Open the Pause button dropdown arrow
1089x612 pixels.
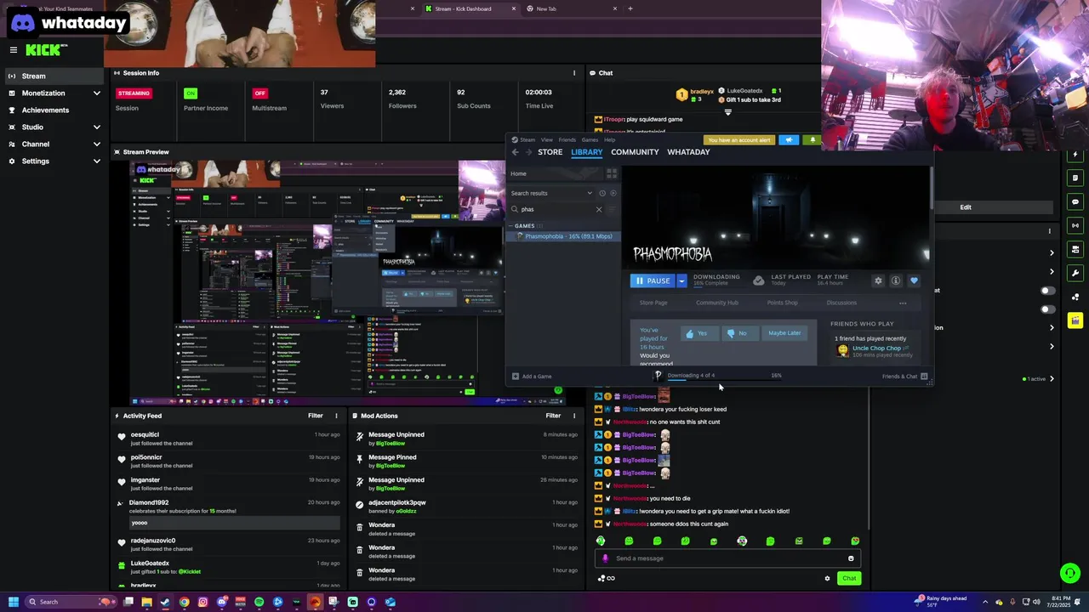tap(681, 280)
